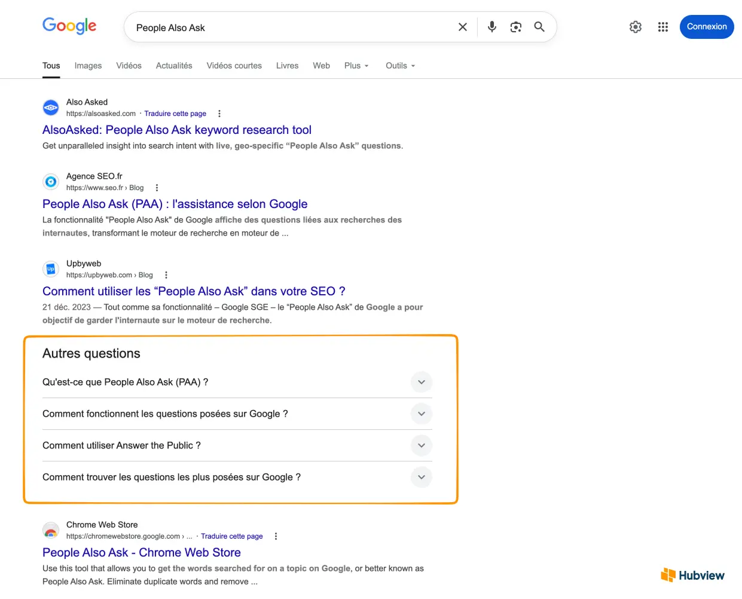Viewport: 742px width, 599px height.
Task: Open more options for seo.fr result
Action: (157, 188)
